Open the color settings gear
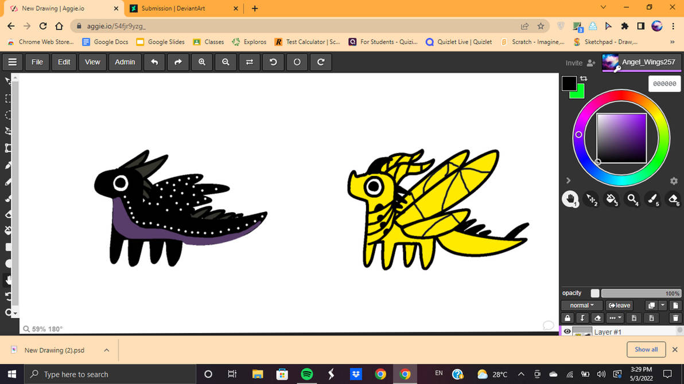This screenshot has height=384, width=684. 674,181
